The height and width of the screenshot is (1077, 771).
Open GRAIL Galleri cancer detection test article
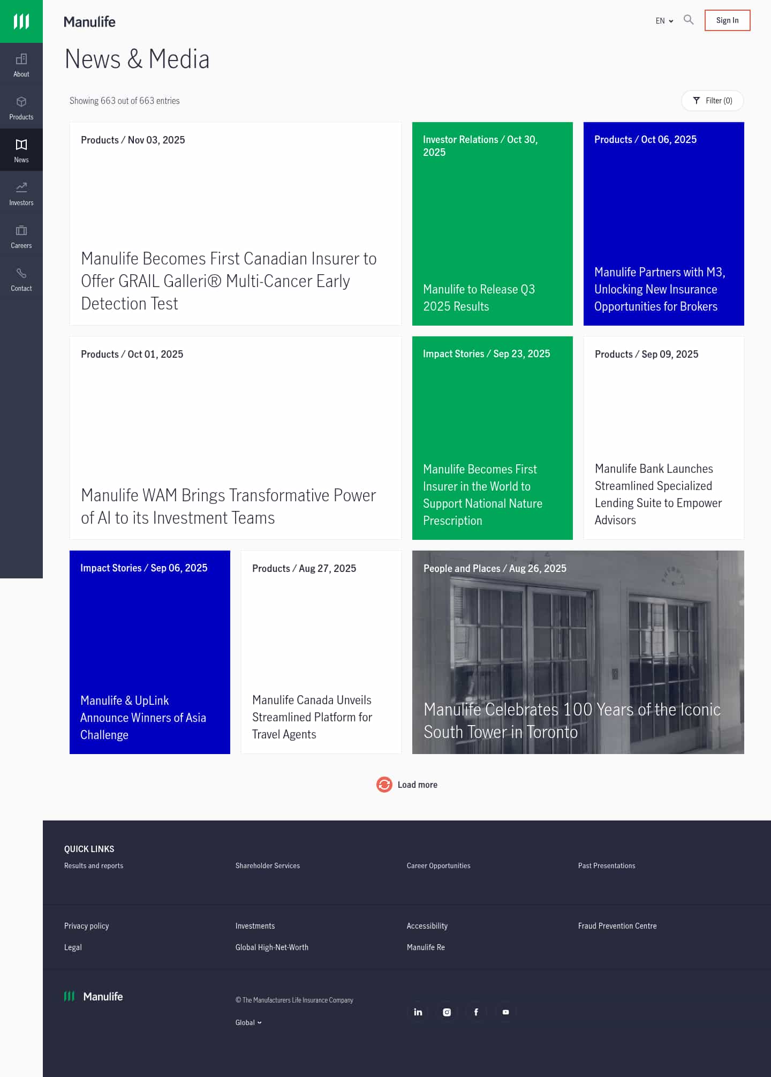point(236,224)
